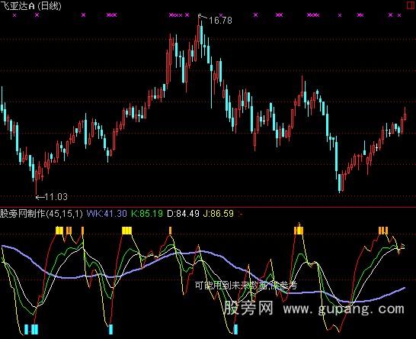Screen dimensions: 416x339
Task: Click the 可能用到未来数据 warning text
Action: coord(245,286)
